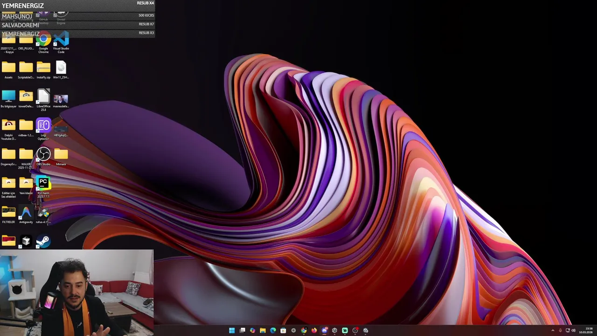
Task: Open the cube-logo shortcut beside Steam
Action: pyautogui.click(x=26, y=241)
